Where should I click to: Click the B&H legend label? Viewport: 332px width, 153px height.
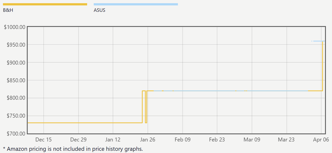click(8, 10)
